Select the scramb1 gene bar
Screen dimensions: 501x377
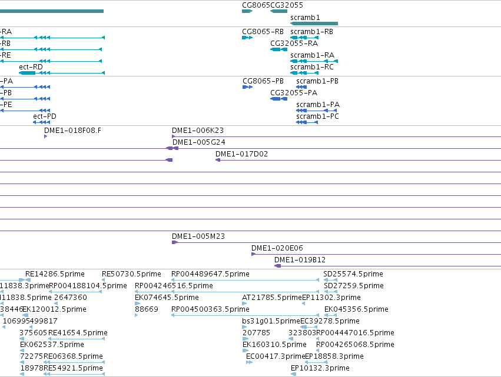coord(314,24)
